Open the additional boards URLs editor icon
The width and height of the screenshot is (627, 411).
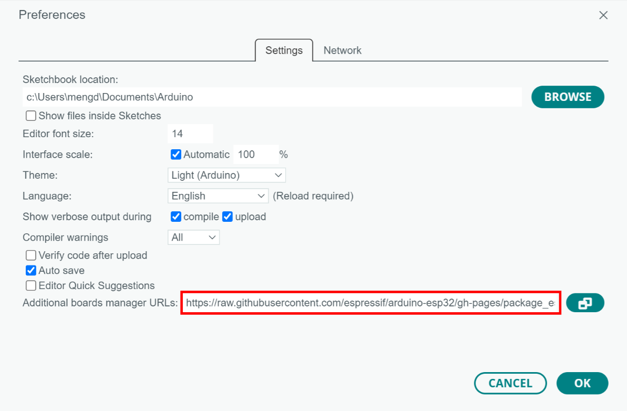click(585, 303)
